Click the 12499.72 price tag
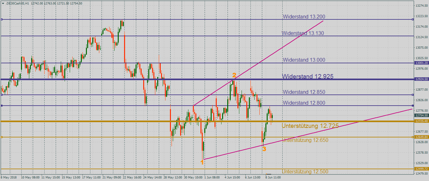The image size is (429, 181). [x=421, y=169]
